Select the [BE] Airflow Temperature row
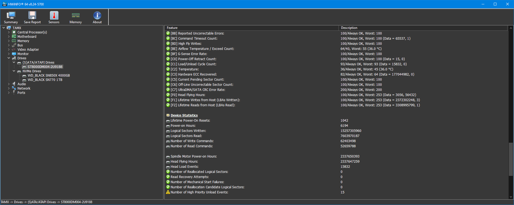The width and height of the screenshot is (514, 205). point(336,49)
